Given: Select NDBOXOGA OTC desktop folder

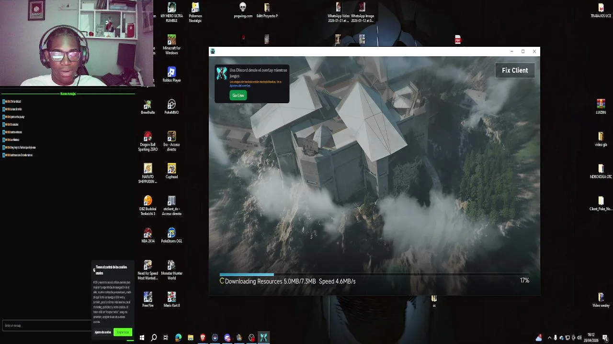Looking at the screenshot, I should click(x=601, y=171).
